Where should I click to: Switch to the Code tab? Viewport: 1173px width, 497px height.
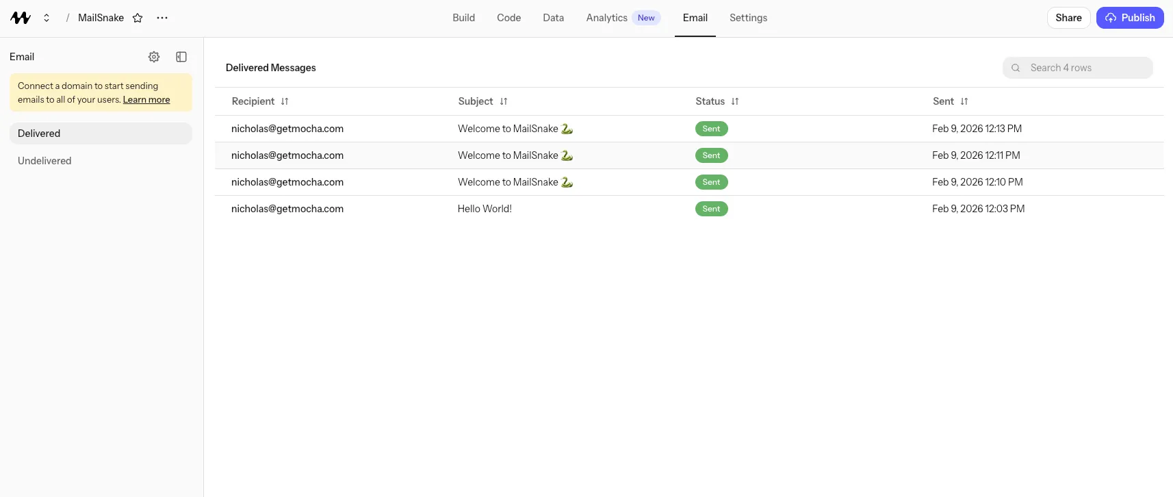[508, 18]
